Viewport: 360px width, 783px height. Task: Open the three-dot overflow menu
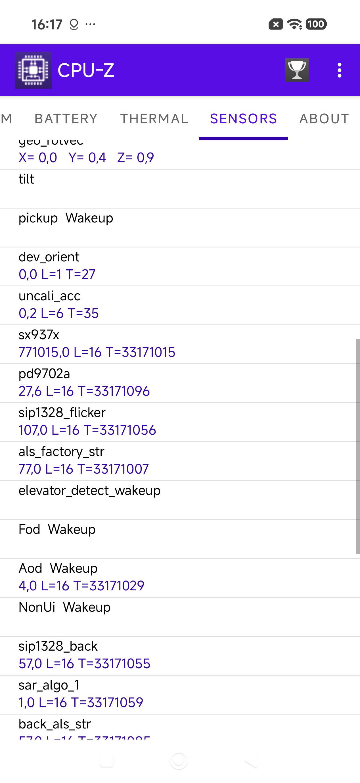click(x=339, y=70)
